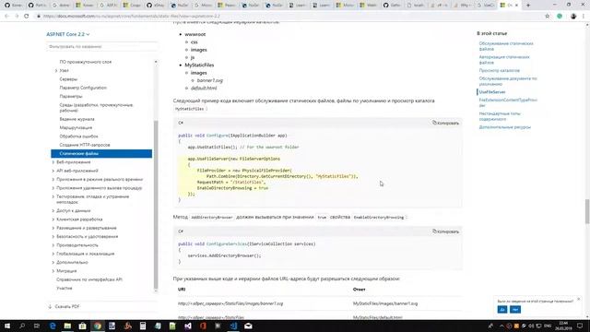Bookmark this page with the star icon
Screen dimensions: 590x332
tap(547, 17)
